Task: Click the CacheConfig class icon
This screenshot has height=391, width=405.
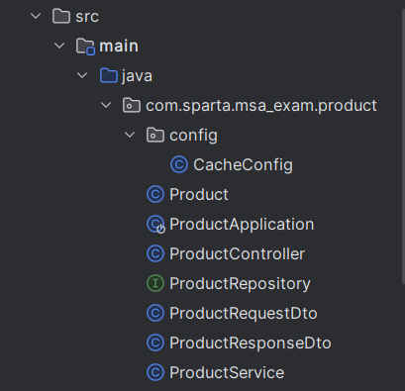Action: [179, 164]
